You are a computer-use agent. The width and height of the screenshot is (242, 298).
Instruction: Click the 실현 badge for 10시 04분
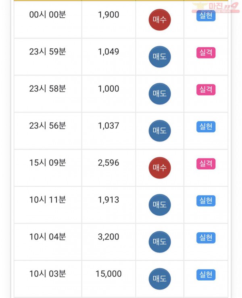click(x=206, y=238)
